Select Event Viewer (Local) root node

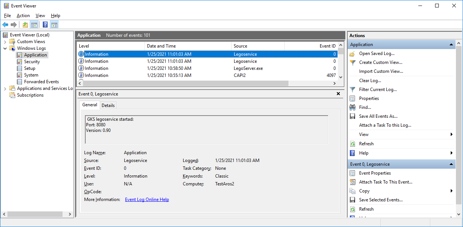(x=30, y=35)
